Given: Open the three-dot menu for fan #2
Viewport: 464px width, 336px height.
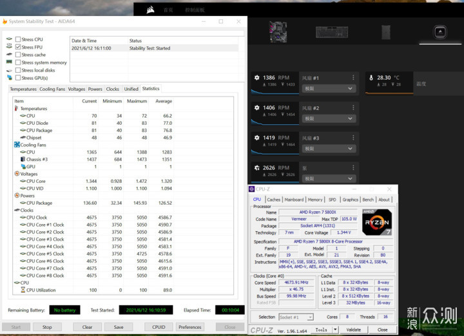Looking at the screenshot, I should 353,107.
